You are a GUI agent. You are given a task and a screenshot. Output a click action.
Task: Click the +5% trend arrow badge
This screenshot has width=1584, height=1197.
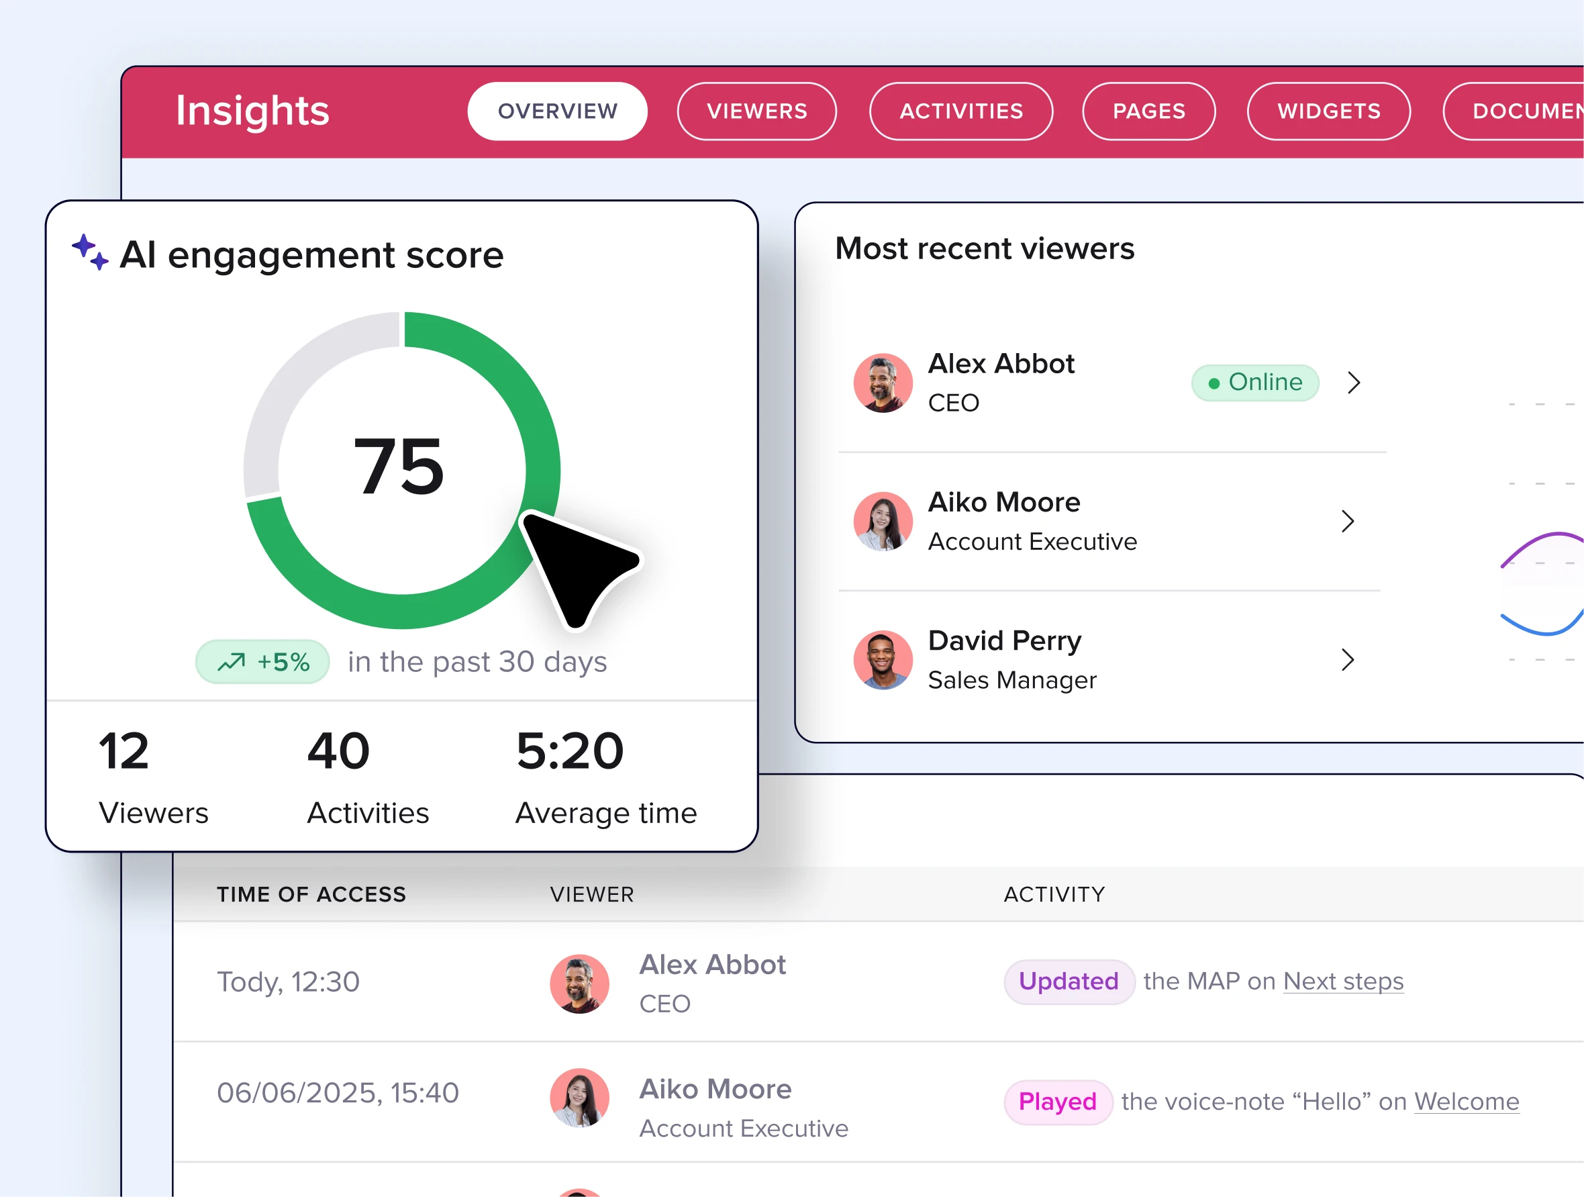(x=263, y=662)
